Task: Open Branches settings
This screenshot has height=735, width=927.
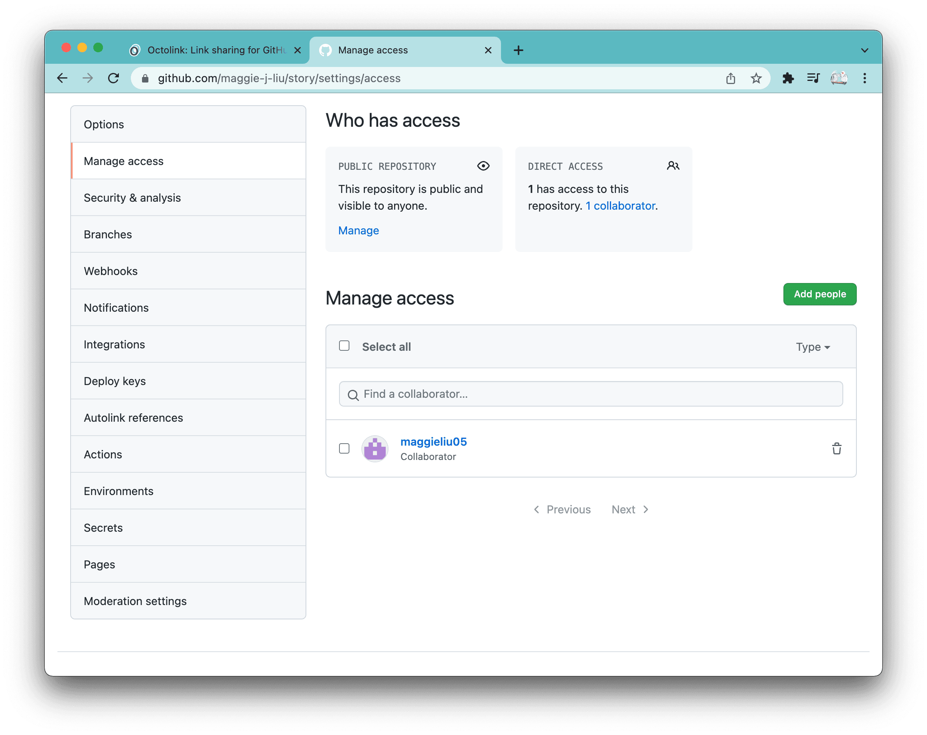Action: click(188, 234)
